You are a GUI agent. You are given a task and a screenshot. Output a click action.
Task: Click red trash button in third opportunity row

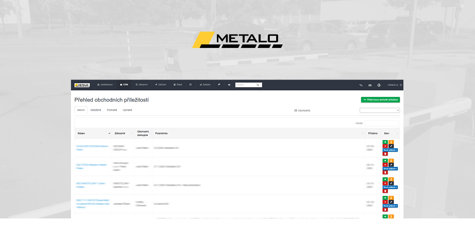point(385,191)
